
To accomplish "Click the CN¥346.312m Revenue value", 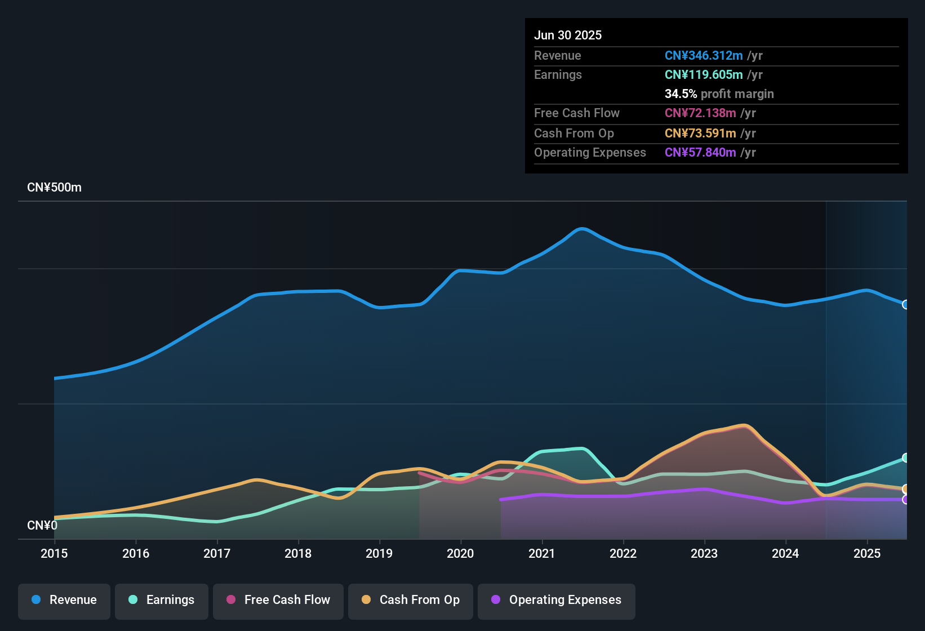I will point(704,55).
